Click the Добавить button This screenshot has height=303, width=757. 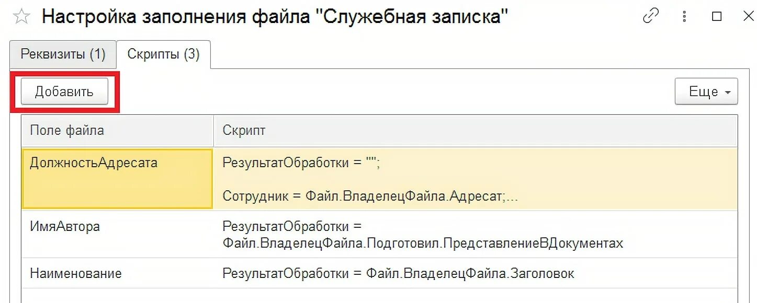coord(64,92)
